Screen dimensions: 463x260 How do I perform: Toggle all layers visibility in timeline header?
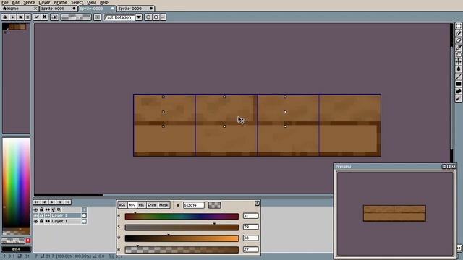(35, 209)
